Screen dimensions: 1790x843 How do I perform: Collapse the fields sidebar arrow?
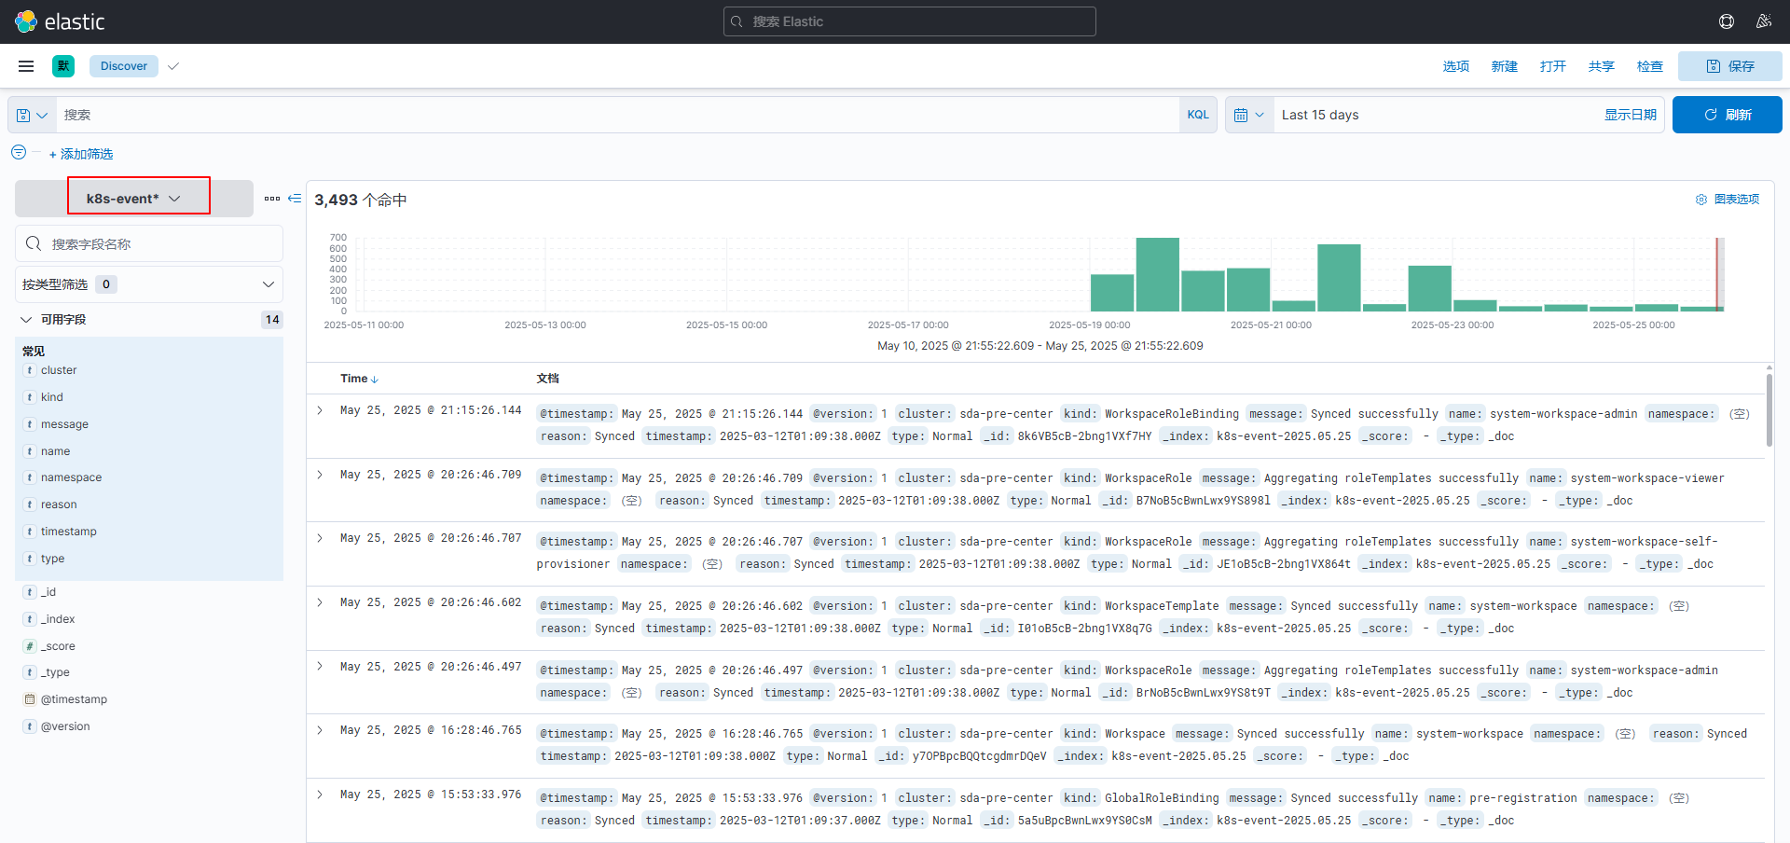click(295, 199)
